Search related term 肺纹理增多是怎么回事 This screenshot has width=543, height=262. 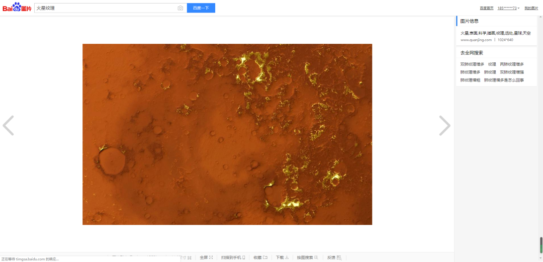tap(504, 80)
